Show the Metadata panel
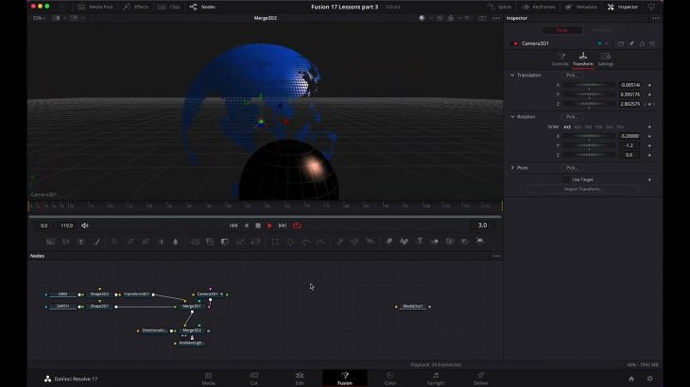This screenshot has height=387, width=690. 581,7
